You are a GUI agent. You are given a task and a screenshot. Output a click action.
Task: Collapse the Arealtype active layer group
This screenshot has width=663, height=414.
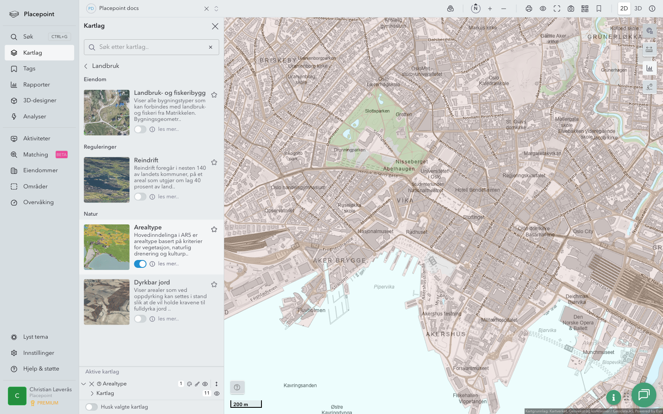pyautogui.click(x=84, y=384)
